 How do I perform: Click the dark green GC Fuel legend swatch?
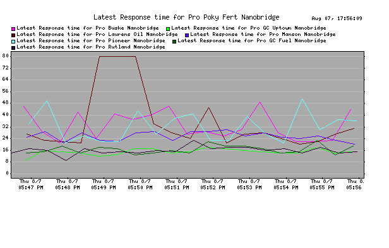point(174,42)
